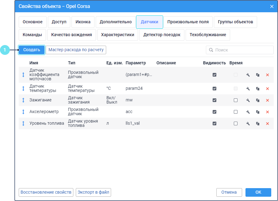The width and height of the screenshot is (278, 201).
Task: Delete the Датчик коэффициента моточасов sensor
Action: coord(267,75)
